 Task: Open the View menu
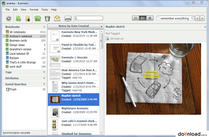pyautogui.click(x=24, y=10)
